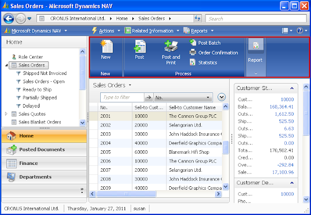Click navigation tree scroll up arrow

[83, 52]
